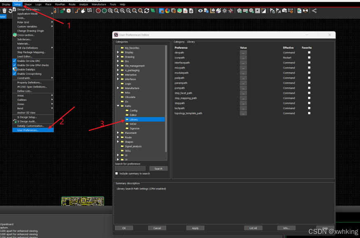Click the Search for preference input field
Image resolution: width=360 pixels, height=238 pixels.
click(x=130, y=168)
